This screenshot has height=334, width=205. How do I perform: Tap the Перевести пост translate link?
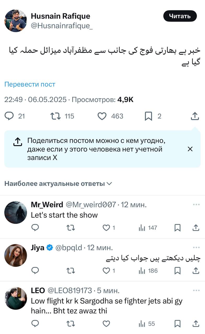click(30, 84)
